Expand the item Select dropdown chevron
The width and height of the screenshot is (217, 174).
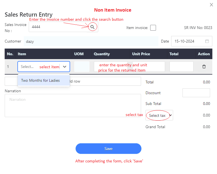tap(65, 67)
